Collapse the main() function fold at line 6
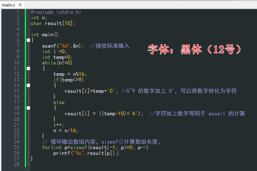This screenshot has width=257, height=171. [28, 40]
